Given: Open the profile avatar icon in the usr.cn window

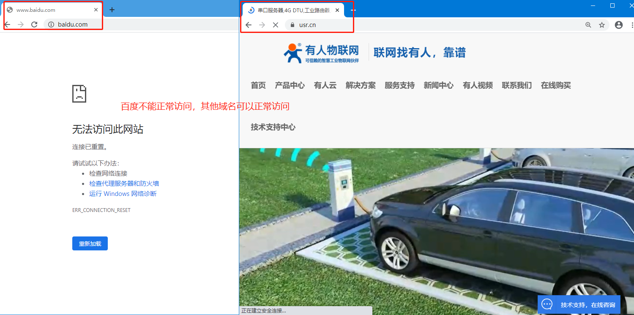Looking at the screenshot, I should (x=619, y=25).
